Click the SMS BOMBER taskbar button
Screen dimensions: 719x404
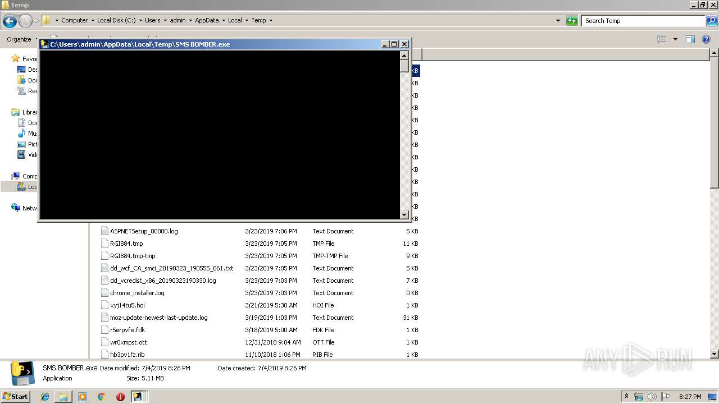click(139, 397)
